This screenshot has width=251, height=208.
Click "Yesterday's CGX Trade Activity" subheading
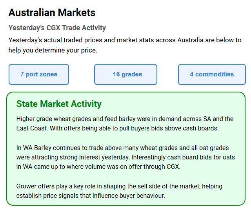pos(57,28)
